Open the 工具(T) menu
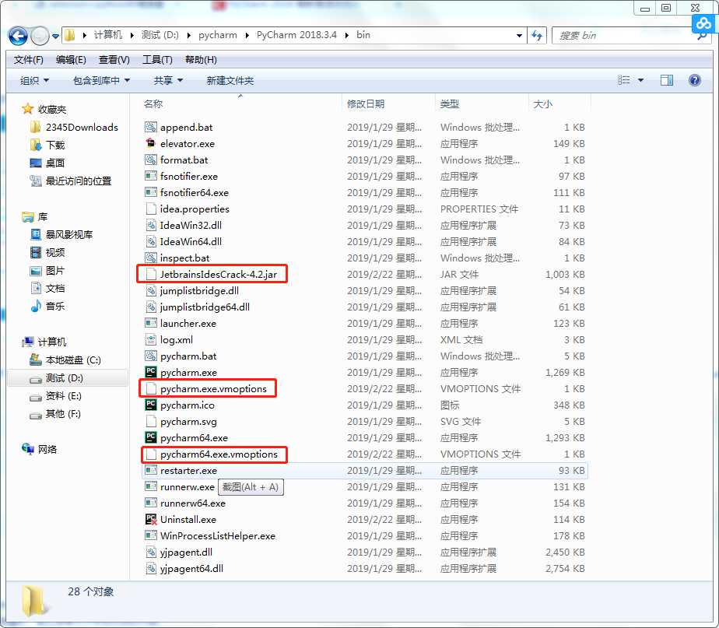Viewport: 719px width, 628px height. pos(157,60)
